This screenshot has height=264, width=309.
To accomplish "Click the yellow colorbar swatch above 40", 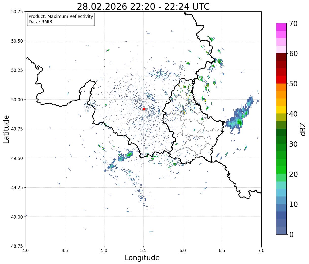I will (x=281, y=110).
